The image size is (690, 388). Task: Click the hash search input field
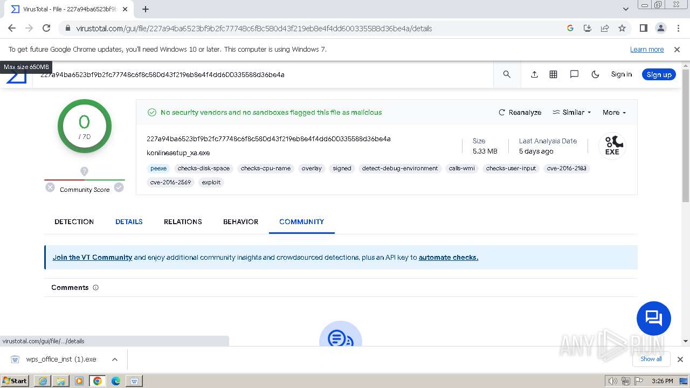(264, 75)
